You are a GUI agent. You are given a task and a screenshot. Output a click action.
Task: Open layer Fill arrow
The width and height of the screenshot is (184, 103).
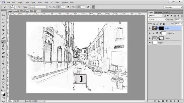tap(181, 24)
